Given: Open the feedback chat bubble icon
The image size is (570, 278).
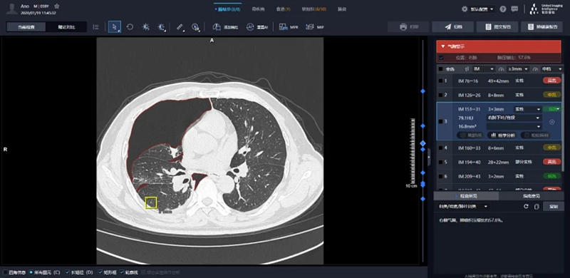Looking at the screenshot, I should pos(514,9).
